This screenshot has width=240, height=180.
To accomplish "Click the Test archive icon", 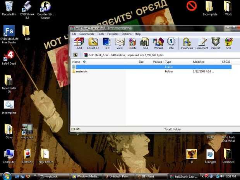I will [107, 43].
